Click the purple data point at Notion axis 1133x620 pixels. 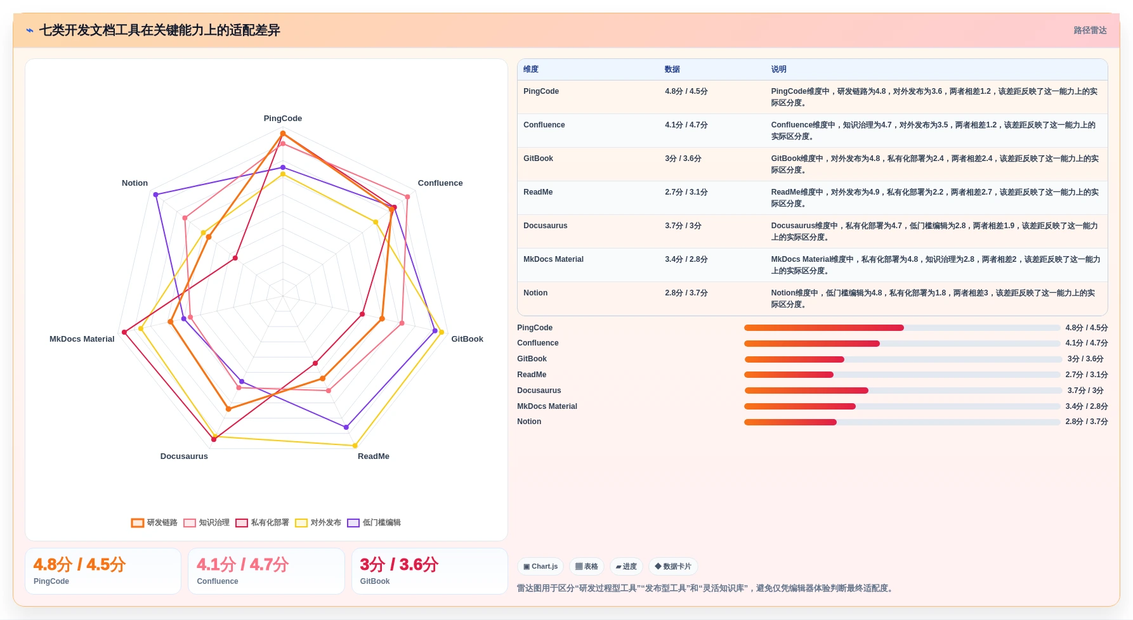[155, 195]
